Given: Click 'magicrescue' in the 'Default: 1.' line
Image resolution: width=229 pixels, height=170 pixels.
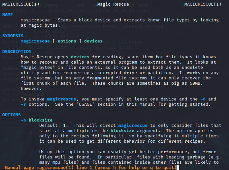Looking at the screenshot, I should (133, 126).
